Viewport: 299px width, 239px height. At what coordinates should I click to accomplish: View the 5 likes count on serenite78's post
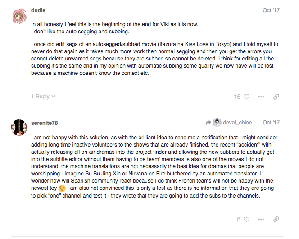click(x=239, y=219)
